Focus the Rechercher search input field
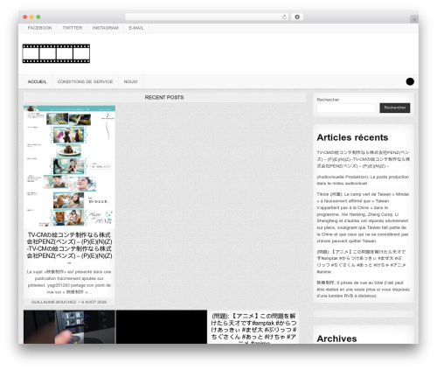Screen dimensions: 437x370 click(346, 108)
